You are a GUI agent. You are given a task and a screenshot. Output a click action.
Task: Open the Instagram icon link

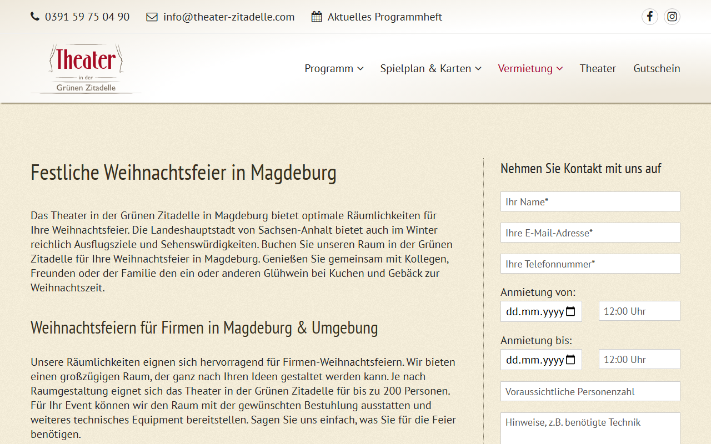[x=672, y=17]
